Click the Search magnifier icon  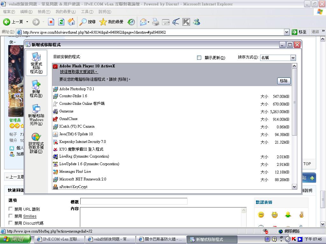point(83,22)
